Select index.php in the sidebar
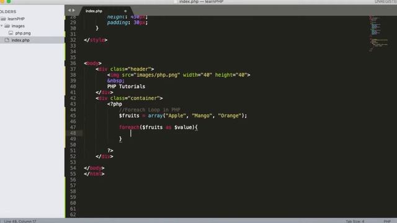Viewport: 397px width, 223px height. (20, 40)
